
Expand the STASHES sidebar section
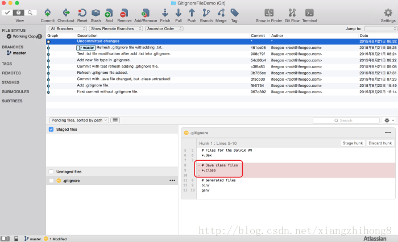pos(11,82)
